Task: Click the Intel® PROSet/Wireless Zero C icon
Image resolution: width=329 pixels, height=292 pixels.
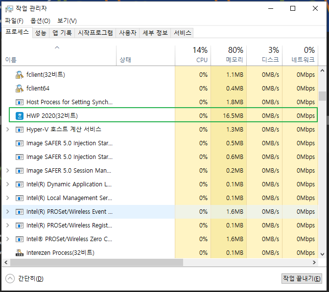Action: [20, 239]
